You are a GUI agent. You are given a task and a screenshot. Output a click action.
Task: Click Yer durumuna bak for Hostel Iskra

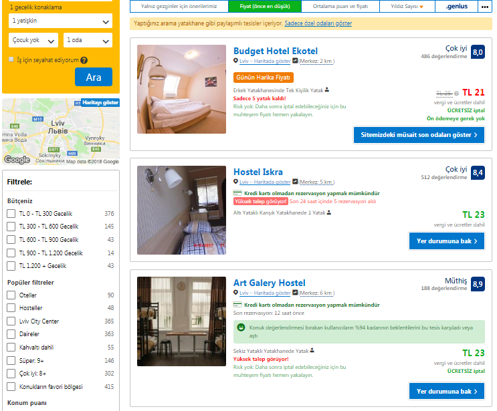447,241
